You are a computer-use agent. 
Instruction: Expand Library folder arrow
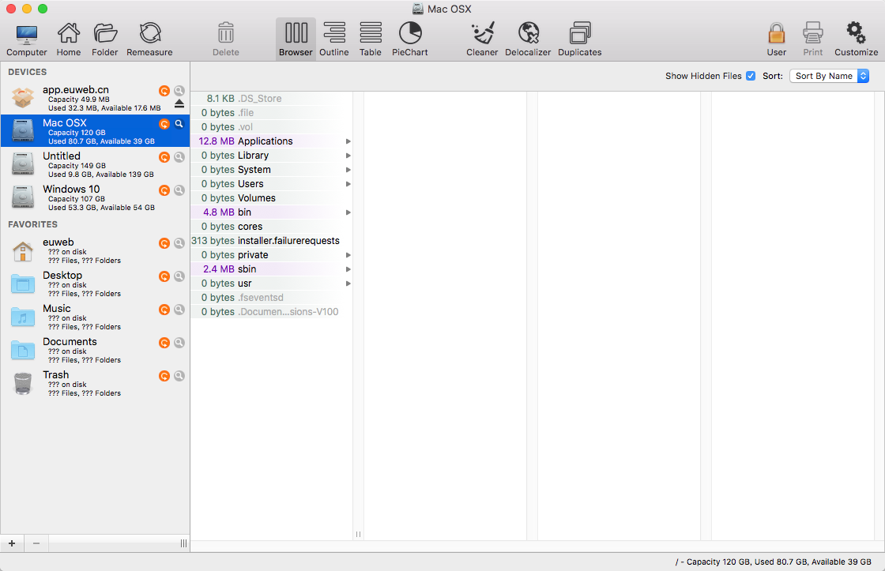tap(348, 155)
